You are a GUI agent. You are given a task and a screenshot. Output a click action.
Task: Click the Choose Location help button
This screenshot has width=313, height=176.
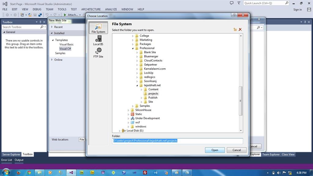(x=234, y=15)
